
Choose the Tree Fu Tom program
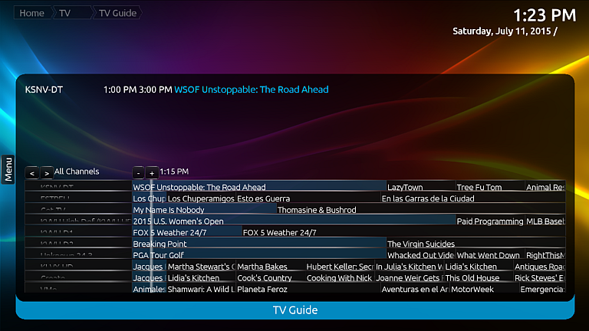[x=490, y=186]
